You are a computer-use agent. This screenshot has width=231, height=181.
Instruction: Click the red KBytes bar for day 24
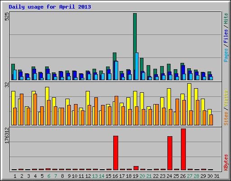[170, 153]
